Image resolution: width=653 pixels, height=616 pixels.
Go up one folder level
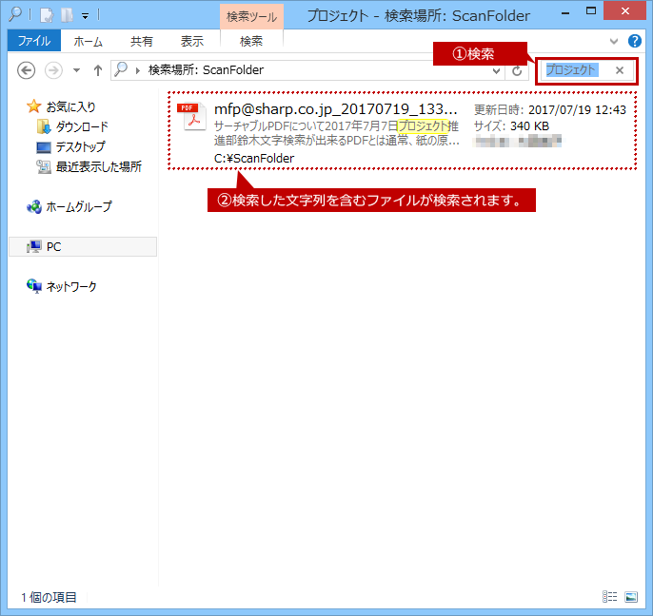point(97,70)
